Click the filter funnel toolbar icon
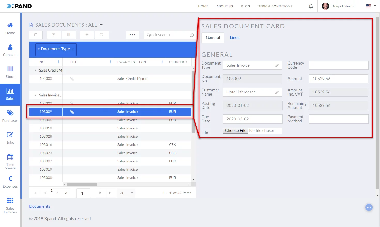The width and height of the screenshot is (380, 227). tap(54, 35)
